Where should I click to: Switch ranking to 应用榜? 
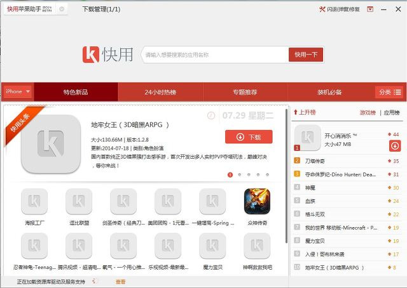pyautogui.click(x=392, y=113)
